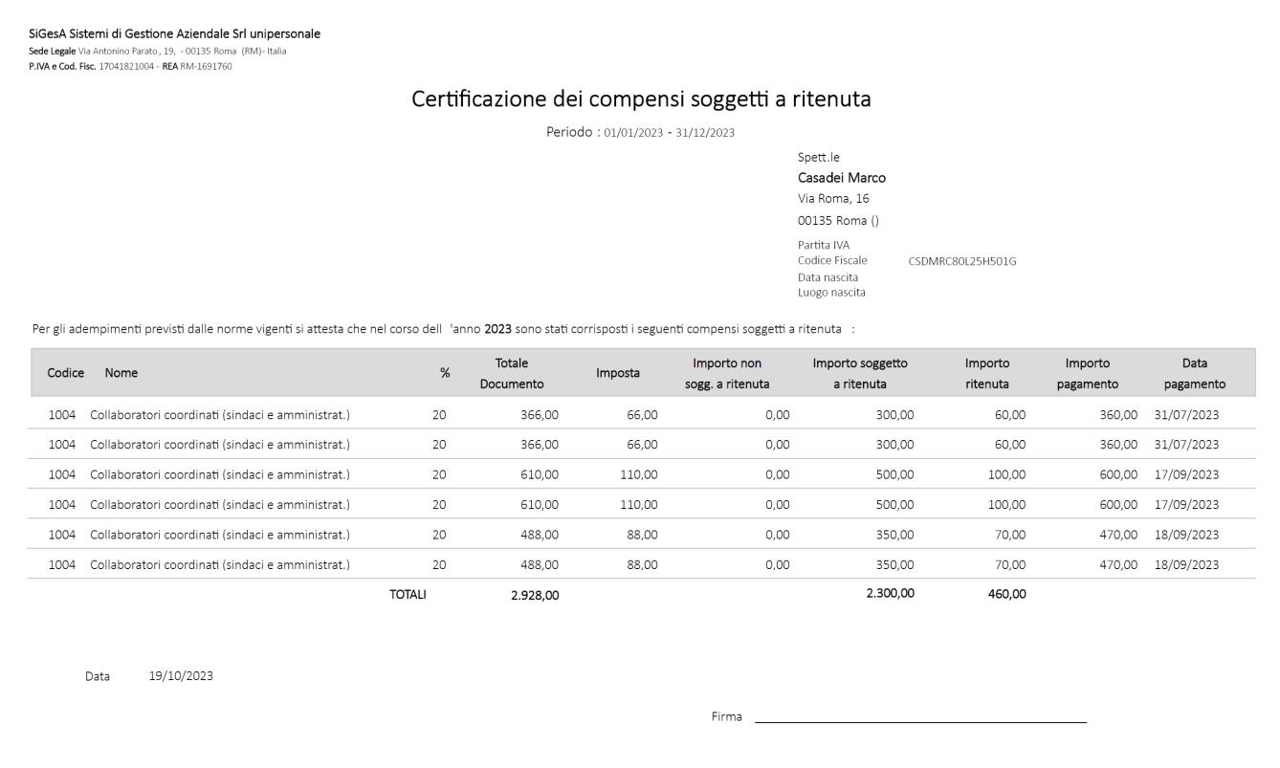Click the 'Firma' label
The image size is (1280, 768).
coord(726,716)
